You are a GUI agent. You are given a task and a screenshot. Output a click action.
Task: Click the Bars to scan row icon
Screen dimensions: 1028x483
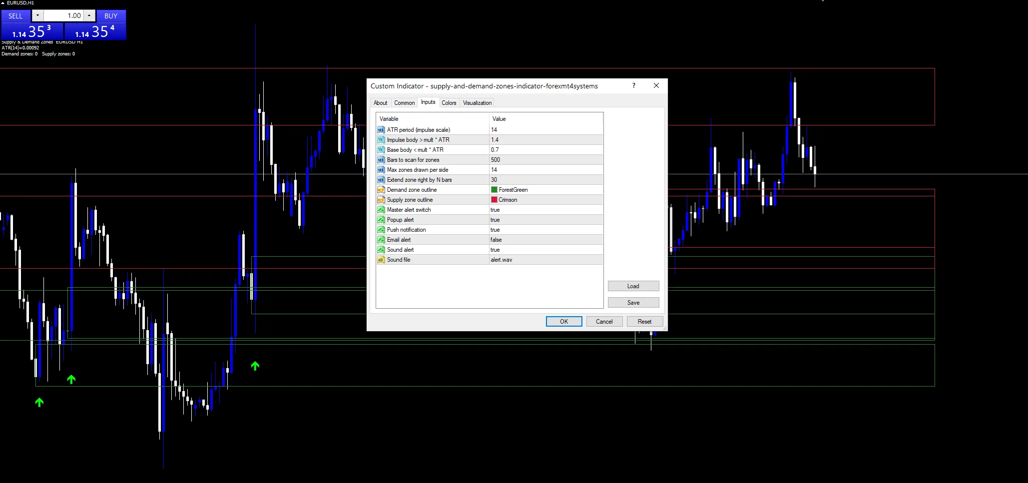click(x=381, y=160)
